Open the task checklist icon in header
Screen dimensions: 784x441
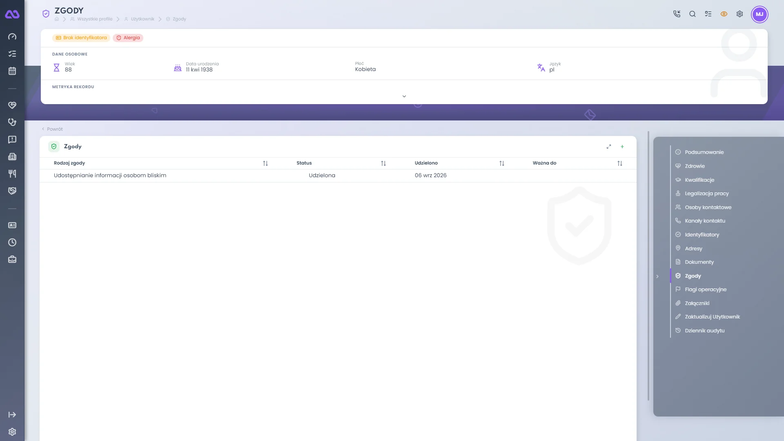[708, 14]
